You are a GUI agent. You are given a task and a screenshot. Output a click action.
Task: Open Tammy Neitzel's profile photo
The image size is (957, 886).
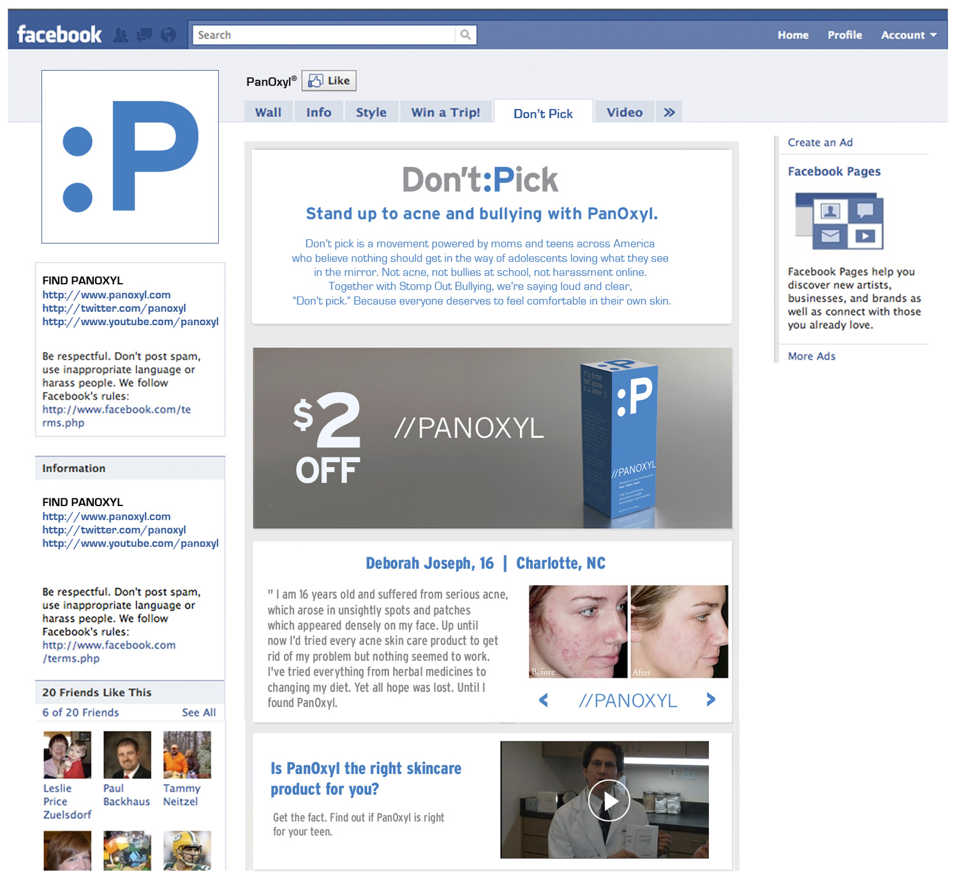(188, 755)
